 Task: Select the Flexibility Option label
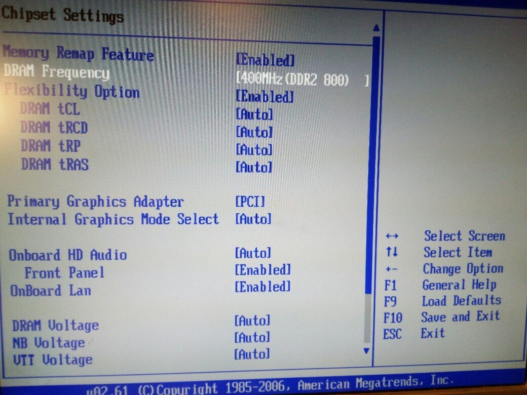(71, 91)
